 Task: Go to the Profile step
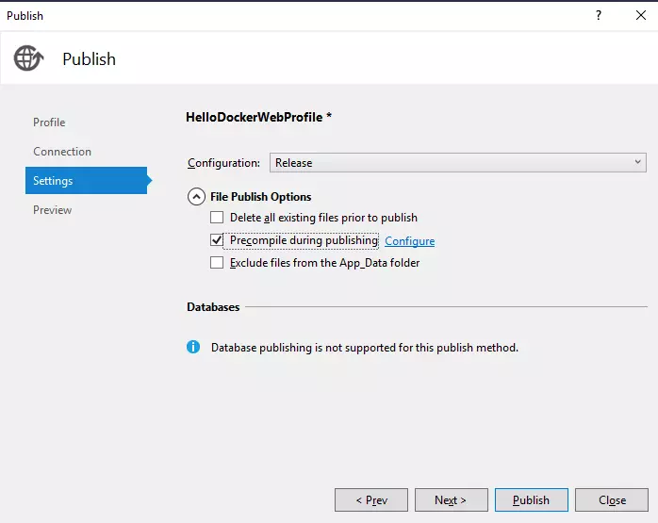pos(49,123)
